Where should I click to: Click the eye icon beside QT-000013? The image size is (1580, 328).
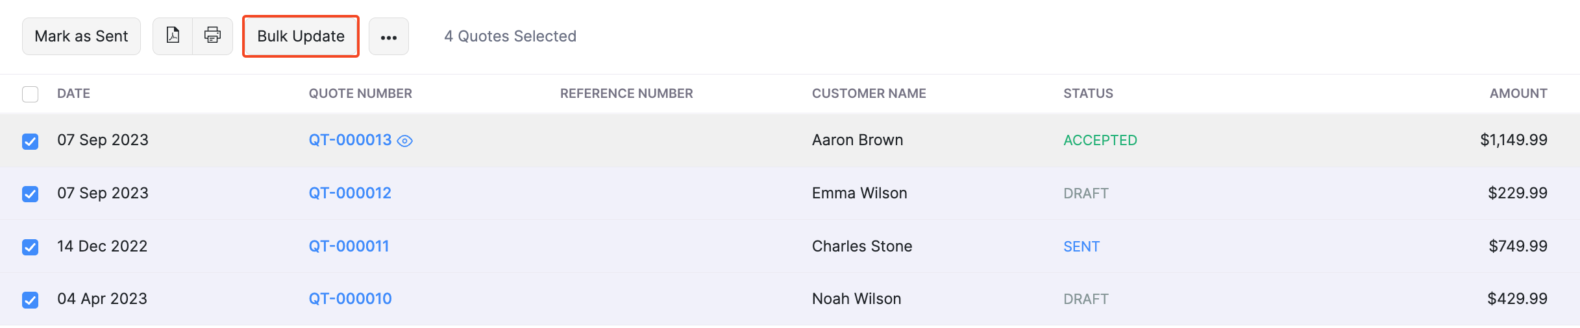pyautogui.click(x=405, y=141)
